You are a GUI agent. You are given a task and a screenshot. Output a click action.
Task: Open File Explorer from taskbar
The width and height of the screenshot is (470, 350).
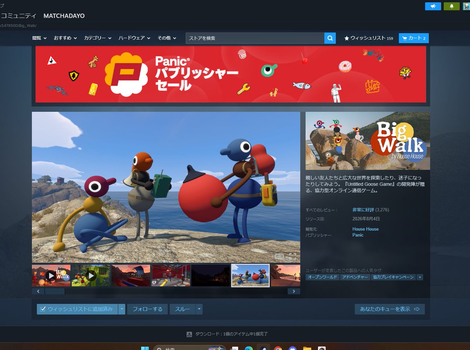coord(307,348)
